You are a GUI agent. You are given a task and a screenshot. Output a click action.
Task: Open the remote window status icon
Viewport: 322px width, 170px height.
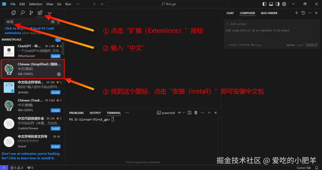click(4, 168)
